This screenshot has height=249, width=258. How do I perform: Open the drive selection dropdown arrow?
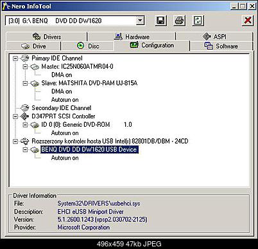pyautogui.click(x=140, y=21)
